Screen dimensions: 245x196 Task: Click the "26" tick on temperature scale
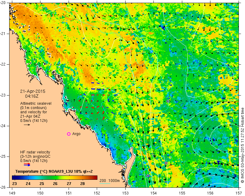tap(55, 183)
